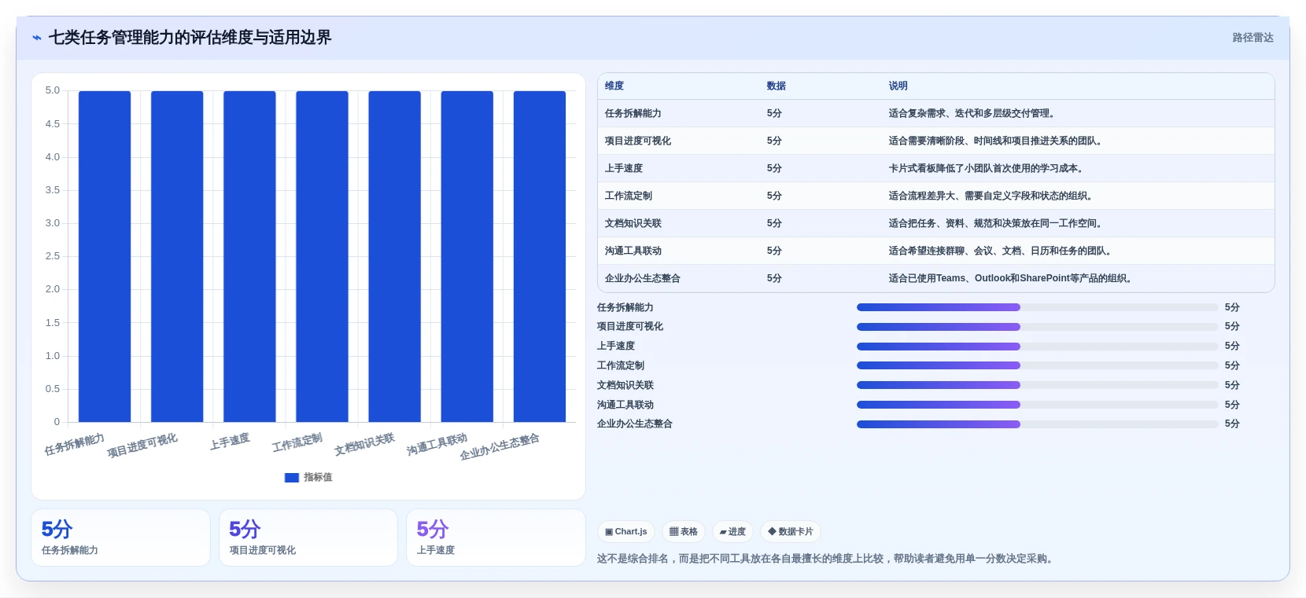Click the 文档知识关联 progress bar
The width and height of the screenshot is (1306, 598).
point(1037,385)
